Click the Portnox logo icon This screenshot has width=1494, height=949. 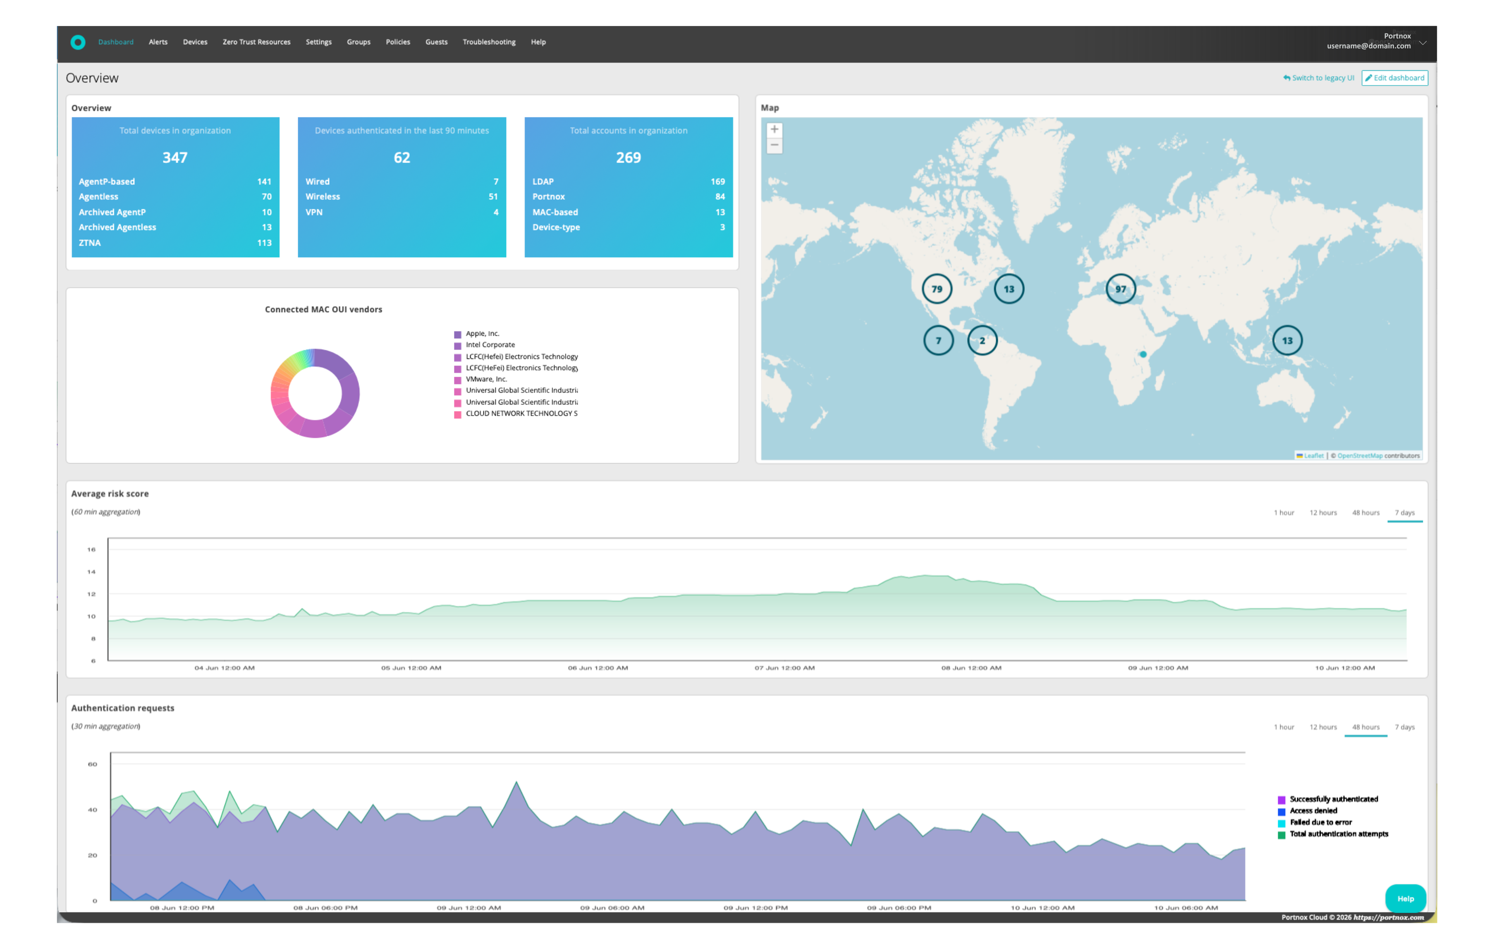[x=78, y=42]
